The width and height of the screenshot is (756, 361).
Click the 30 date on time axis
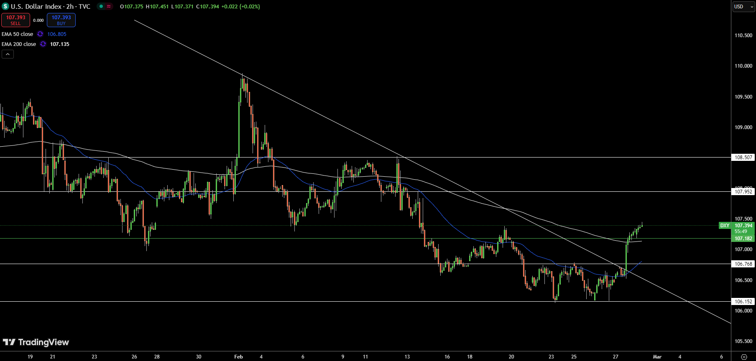199,357
